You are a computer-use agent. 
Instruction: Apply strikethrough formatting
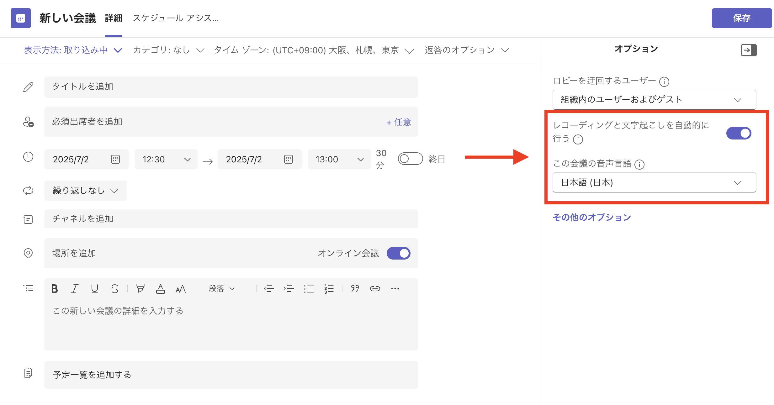(115, 288)
